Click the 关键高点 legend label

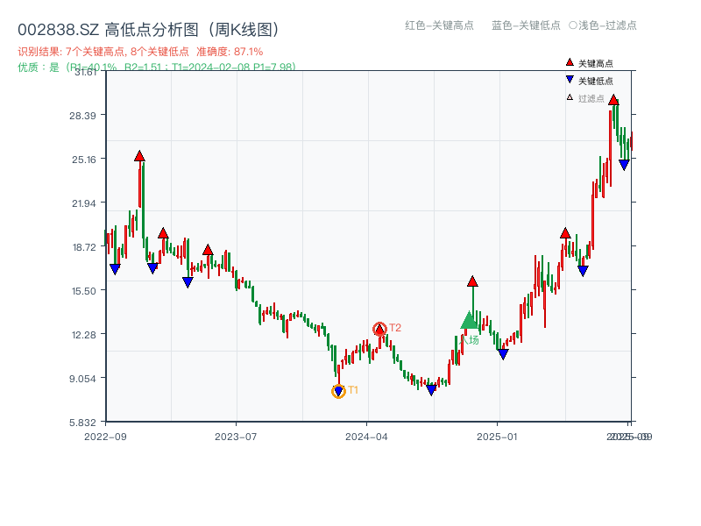[596, 63]
